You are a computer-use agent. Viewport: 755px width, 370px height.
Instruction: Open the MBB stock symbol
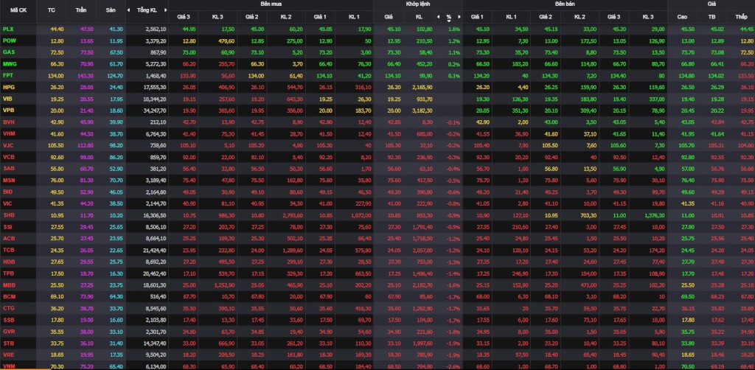coord(9,285)
